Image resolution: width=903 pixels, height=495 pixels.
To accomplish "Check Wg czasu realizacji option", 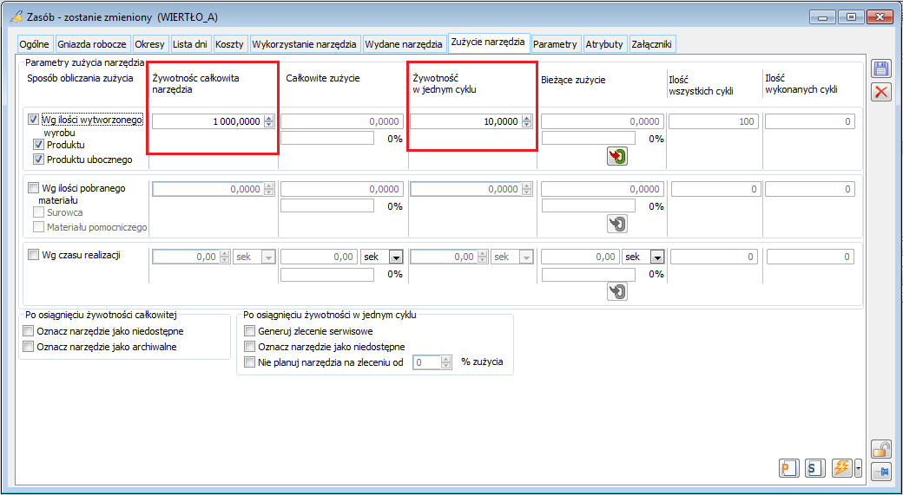I will tap(33, 255).
